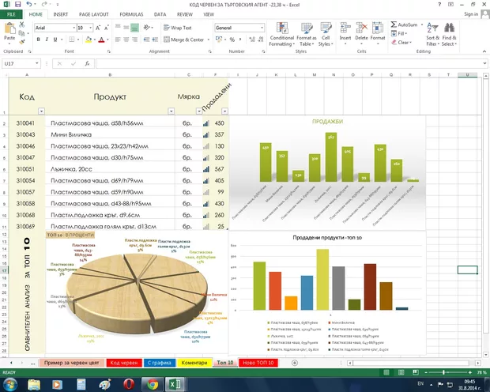This screenshot has height=392, width=490.
Task: Click the zoom slider in status bar
Action: click(x=444, y=371)
